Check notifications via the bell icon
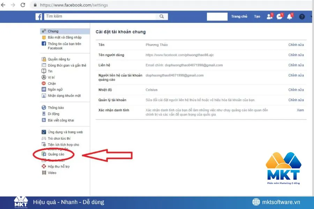 [x=290, y=16]
